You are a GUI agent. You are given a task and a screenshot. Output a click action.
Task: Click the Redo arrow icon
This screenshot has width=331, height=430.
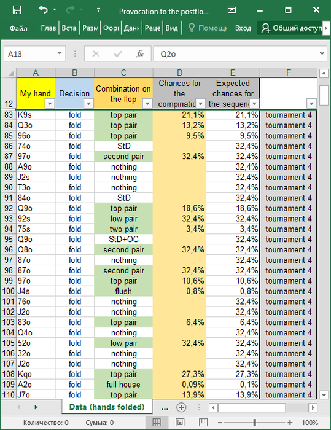click(71, 10)
